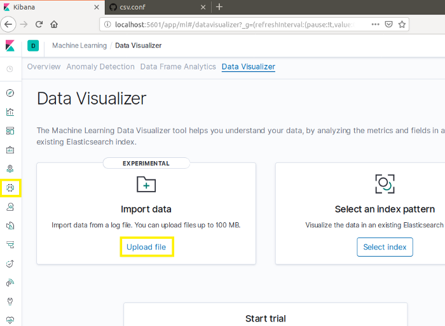Open Dashboard icon in sidebar
The height and width of the screenshot is (326, 445).
pyautogui.click(x=10, y=131)
